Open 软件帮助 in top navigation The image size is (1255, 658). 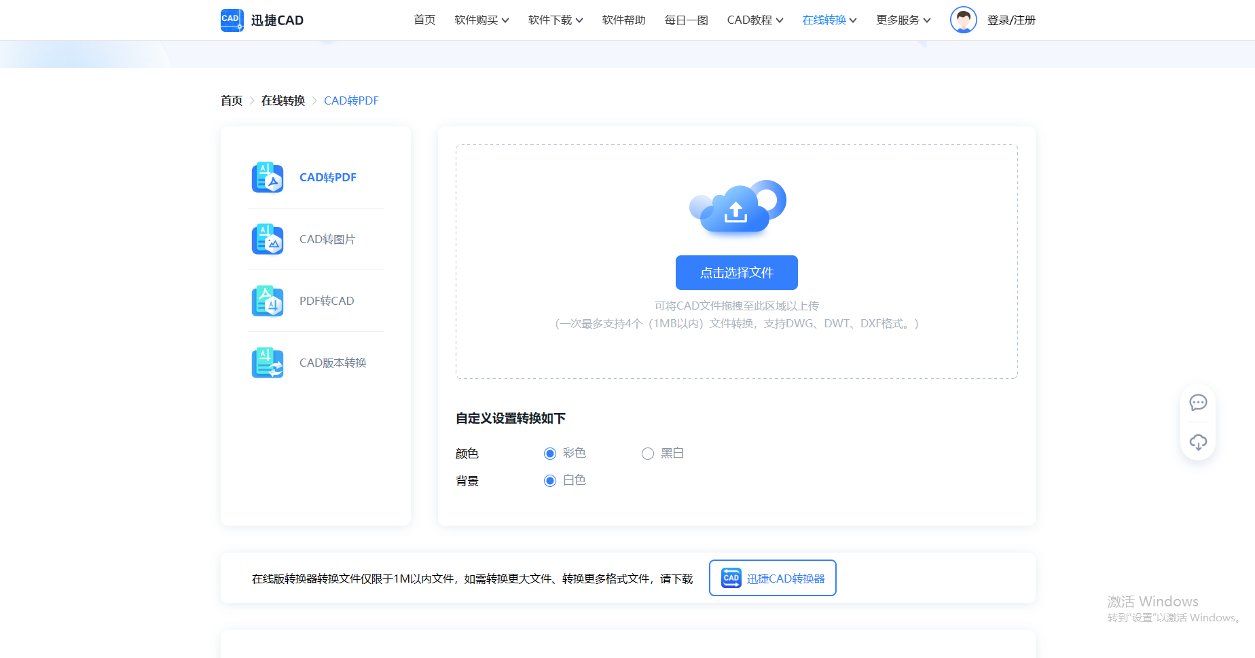[x=624, y=20]
